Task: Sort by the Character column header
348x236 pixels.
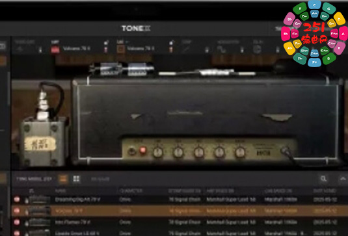Action: 131,190
